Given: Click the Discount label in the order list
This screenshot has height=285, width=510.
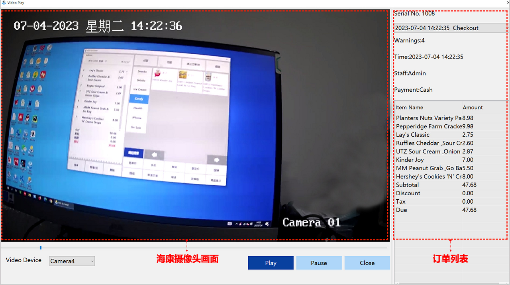Looking at the screenshot, I should pyautogui.click(x=408, y=193).
